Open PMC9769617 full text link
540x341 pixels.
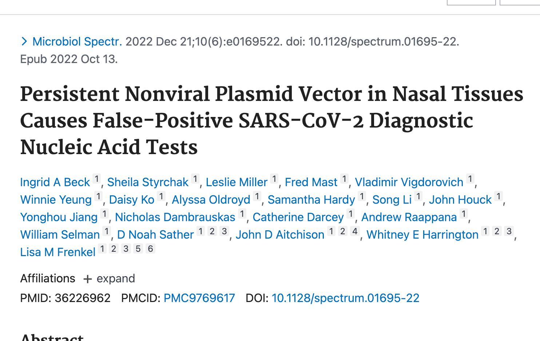tap(199, 298)
